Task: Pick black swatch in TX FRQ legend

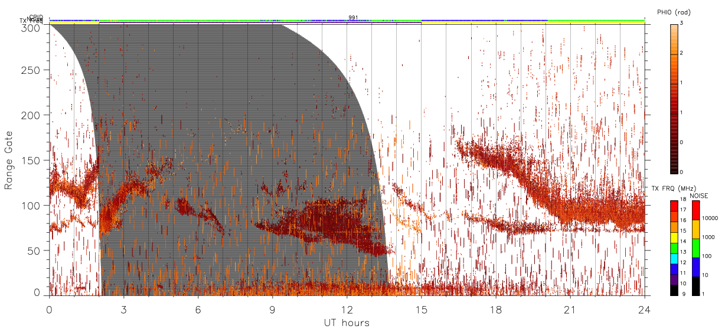Action: click(x=674, y=289)
